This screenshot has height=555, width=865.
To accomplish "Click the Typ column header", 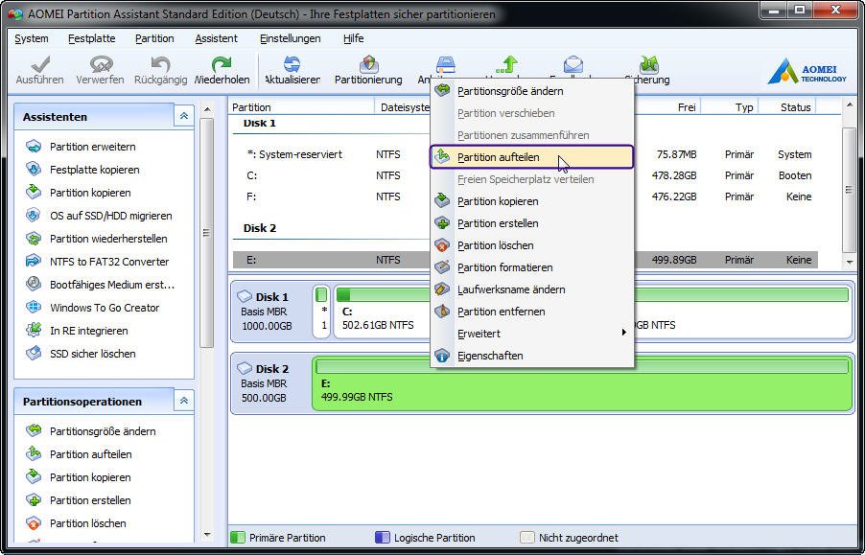I will point(731,107).
